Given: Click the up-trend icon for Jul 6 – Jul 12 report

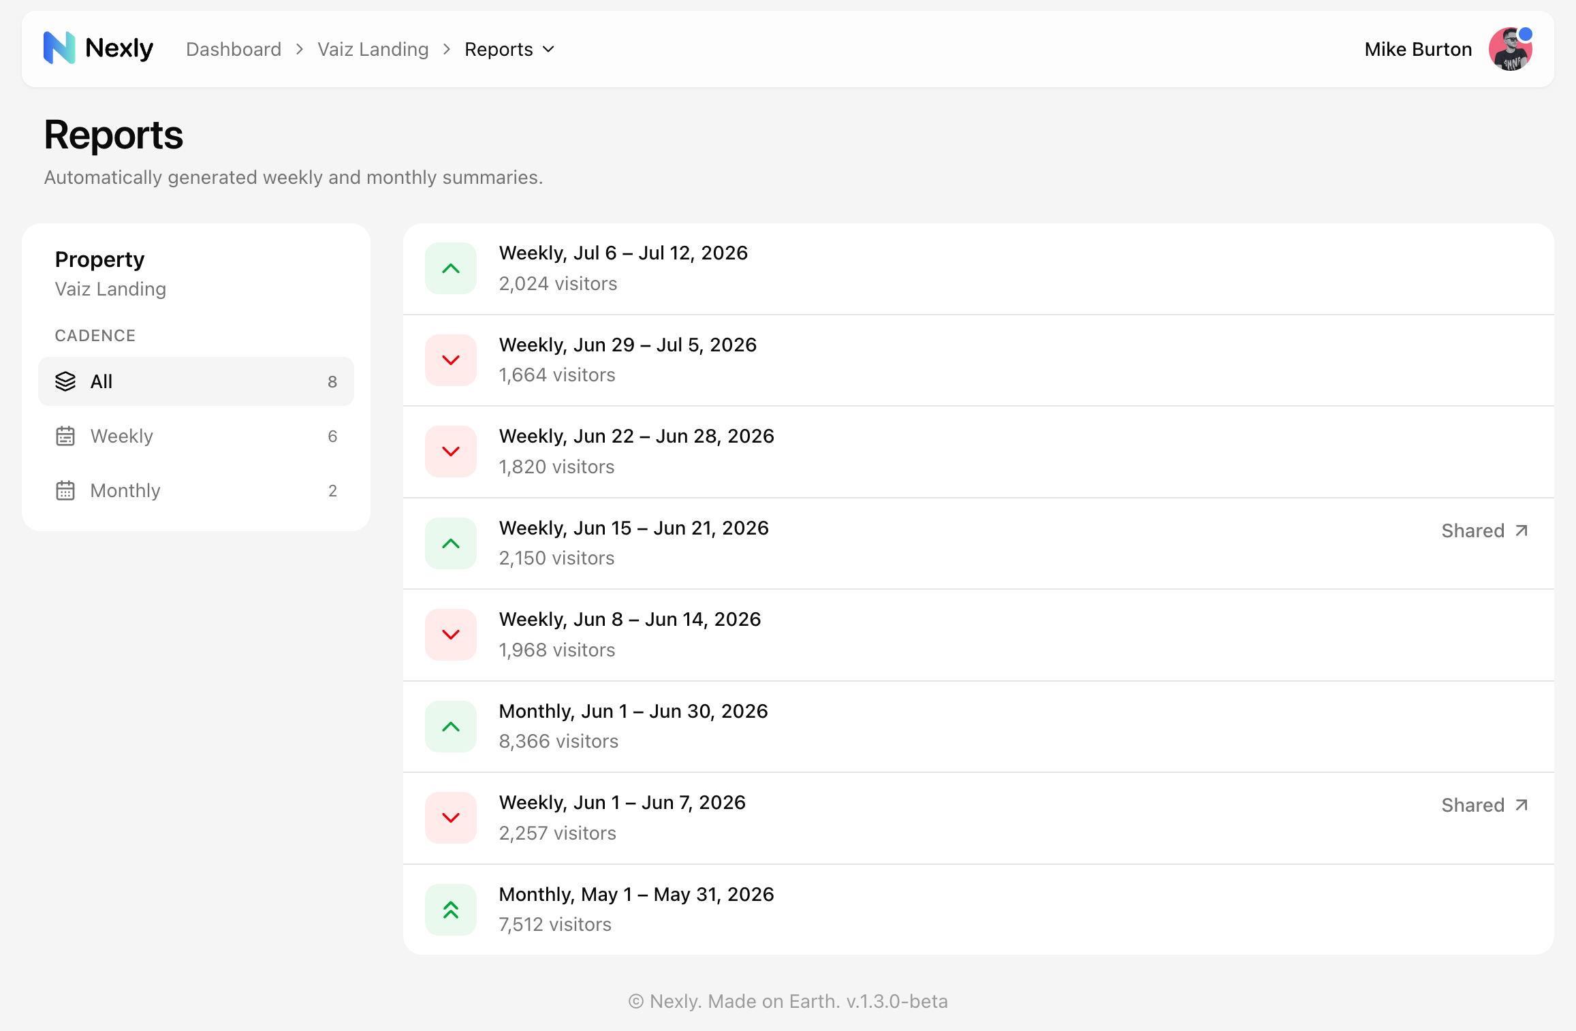Looking at the screenshot, I should 451,268.
